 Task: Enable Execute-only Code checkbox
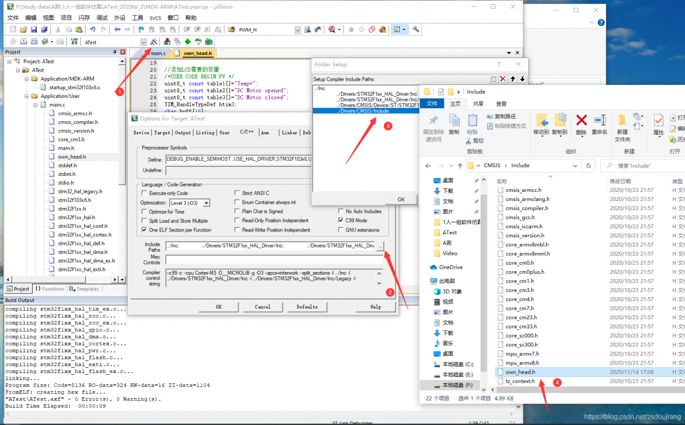(144, 193)
